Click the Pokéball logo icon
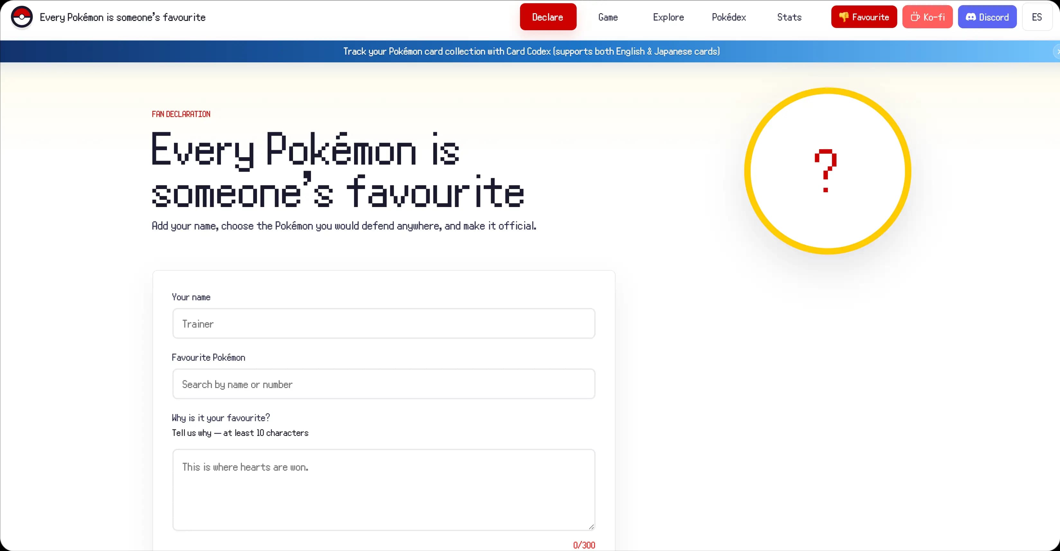The height and width of the screenshot is (551, 1060). [x=22, y=17]
